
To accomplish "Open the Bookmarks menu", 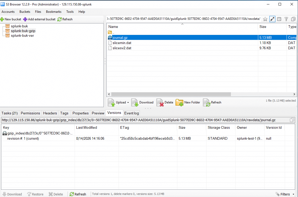I will (54, 12).
